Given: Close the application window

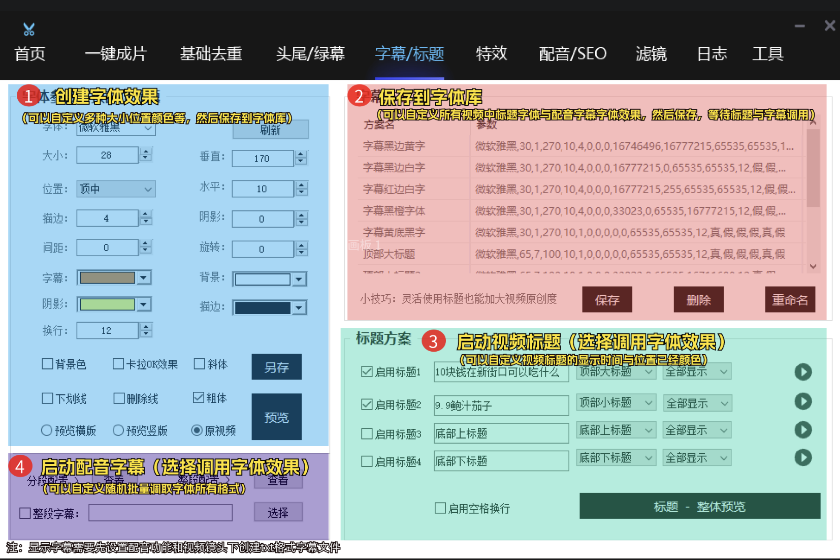Looking at the screenshot, I should [x=830, y=25].
